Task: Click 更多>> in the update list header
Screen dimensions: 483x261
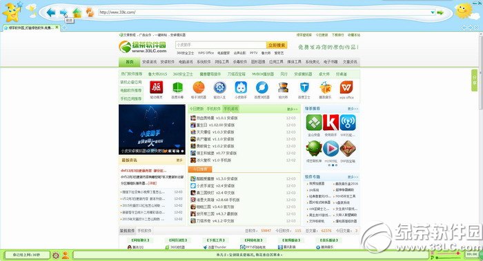Action: pos(293,109)
